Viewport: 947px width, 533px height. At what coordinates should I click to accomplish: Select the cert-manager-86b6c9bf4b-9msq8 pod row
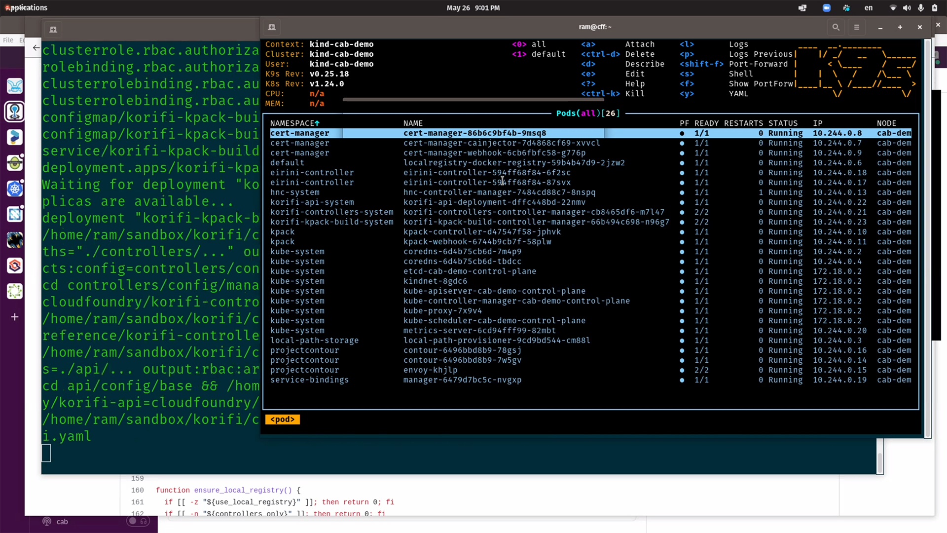click(x=590, y=133)
